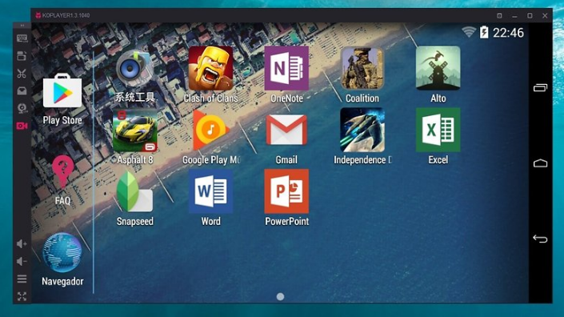Click the scissors screenshot icon in sidebar
Screen dimensions: 564x317
(x=22, y=74)
